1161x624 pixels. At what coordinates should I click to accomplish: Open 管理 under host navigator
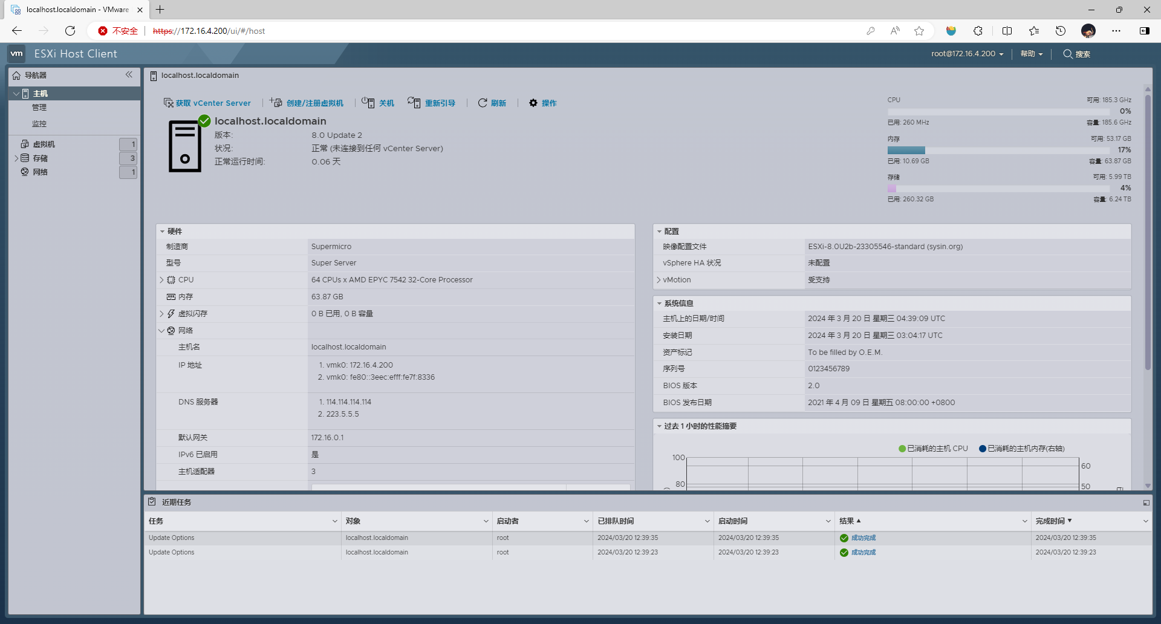(39, 108)
